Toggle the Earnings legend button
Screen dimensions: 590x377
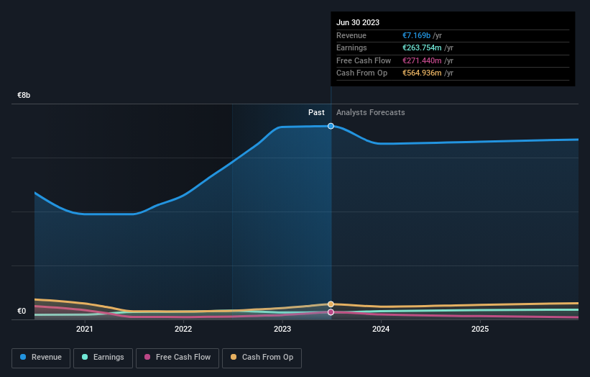tap(103, 358)
